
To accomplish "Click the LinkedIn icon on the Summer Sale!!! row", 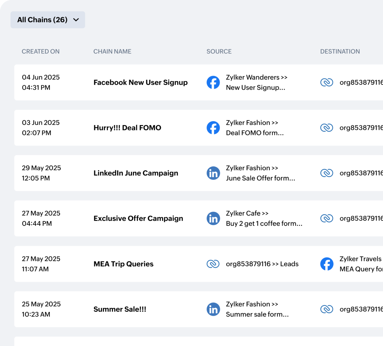I will pos(213,309).
